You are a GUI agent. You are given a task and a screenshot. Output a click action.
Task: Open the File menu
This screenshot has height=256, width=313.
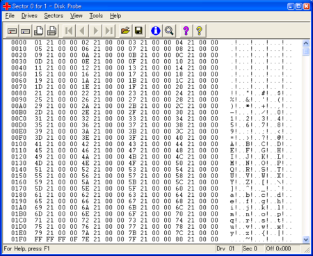click(10, 16)
